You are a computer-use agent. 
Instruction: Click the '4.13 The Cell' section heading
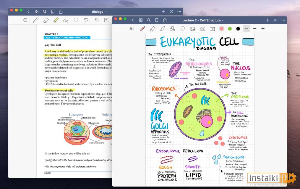tap(53, 45)
